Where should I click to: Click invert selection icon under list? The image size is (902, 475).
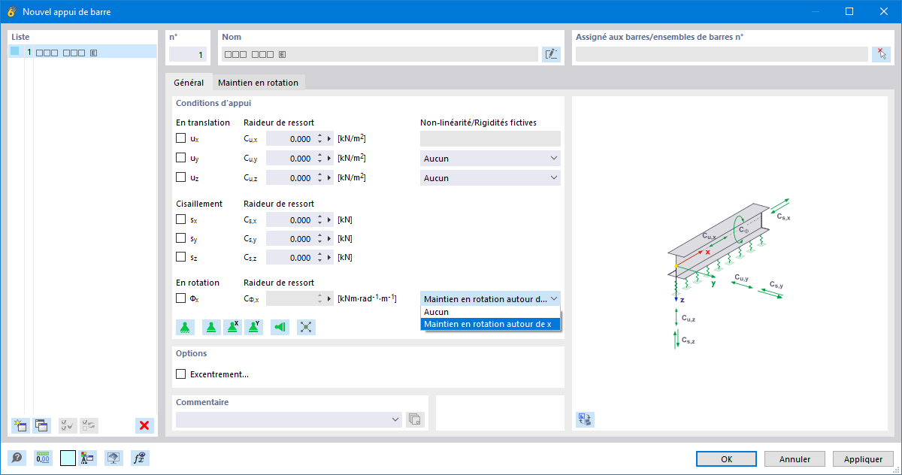[89, 425]
